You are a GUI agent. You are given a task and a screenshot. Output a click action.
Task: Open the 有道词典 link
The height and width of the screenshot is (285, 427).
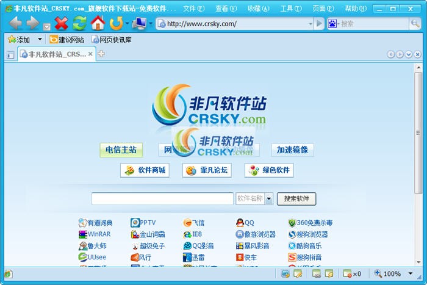[96, 223]
